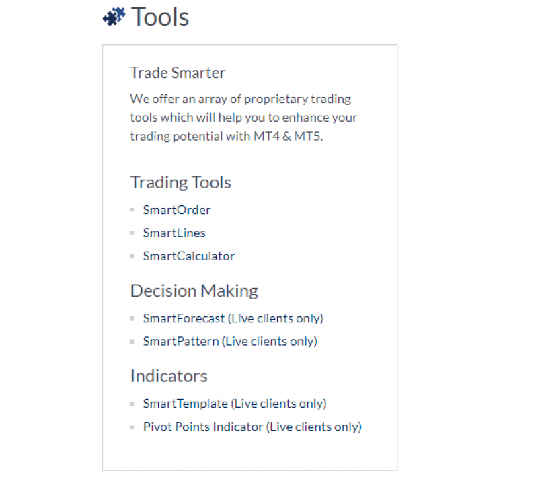This screenshot has width=538, height=477.
Task: Click the bullet marker beside SmartCalculator
Action: pyautogui.click(x=132, y=256)
